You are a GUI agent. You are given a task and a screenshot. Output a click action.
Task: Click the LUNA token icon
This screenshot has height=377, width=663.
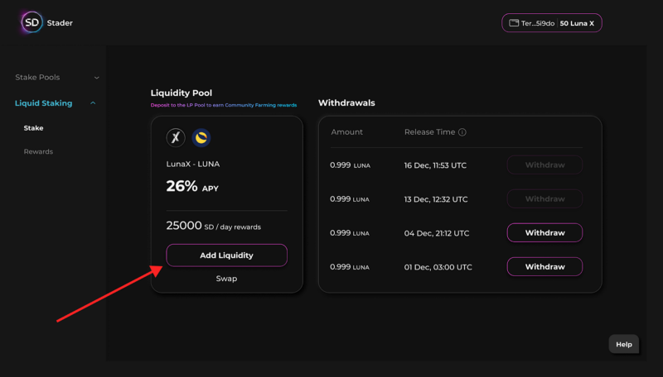click(x=201, y=137)
